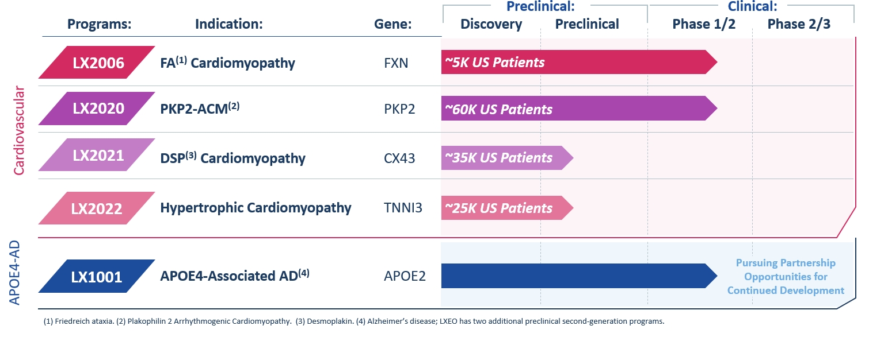The image size is (869, 341).
Task: Click the Programs column header
Action: 100,24
